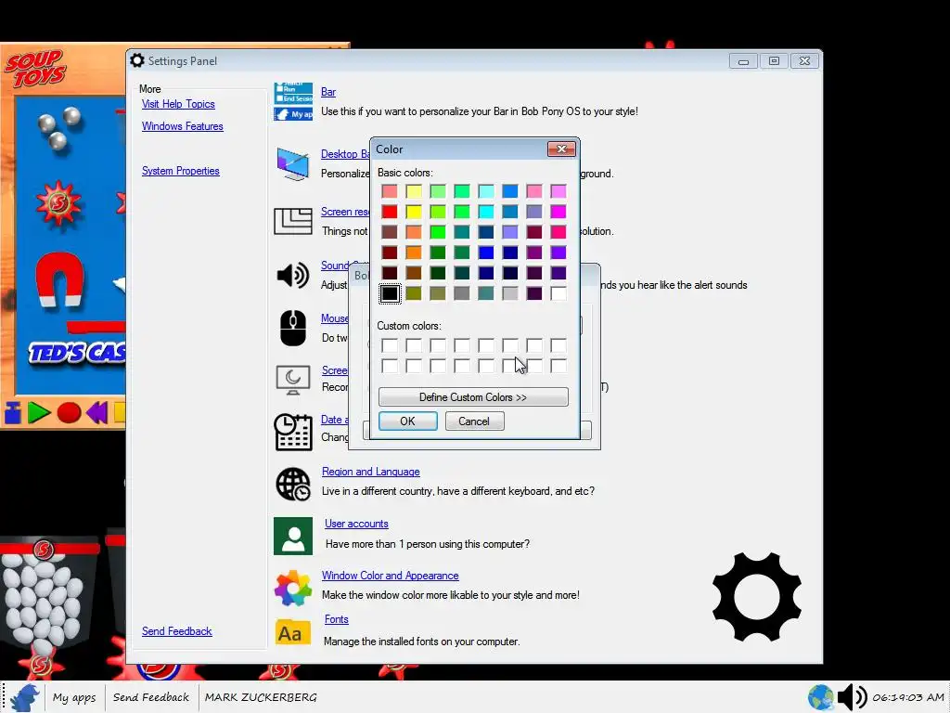The height and width of the screenshot is (713, 950).
Task: Click the purple rewind arrows in Soup Toys
Action: [96, 413]
